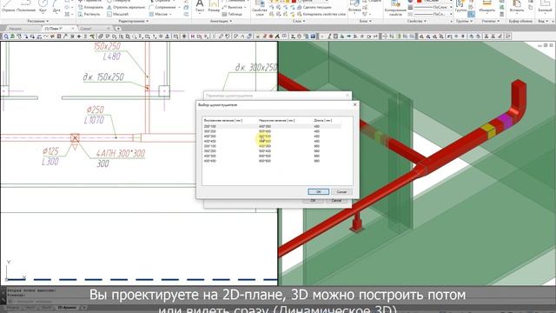Open a new drawing tab with plus
This screenshot has height=313, width=556.
click(x=118, y=29)
